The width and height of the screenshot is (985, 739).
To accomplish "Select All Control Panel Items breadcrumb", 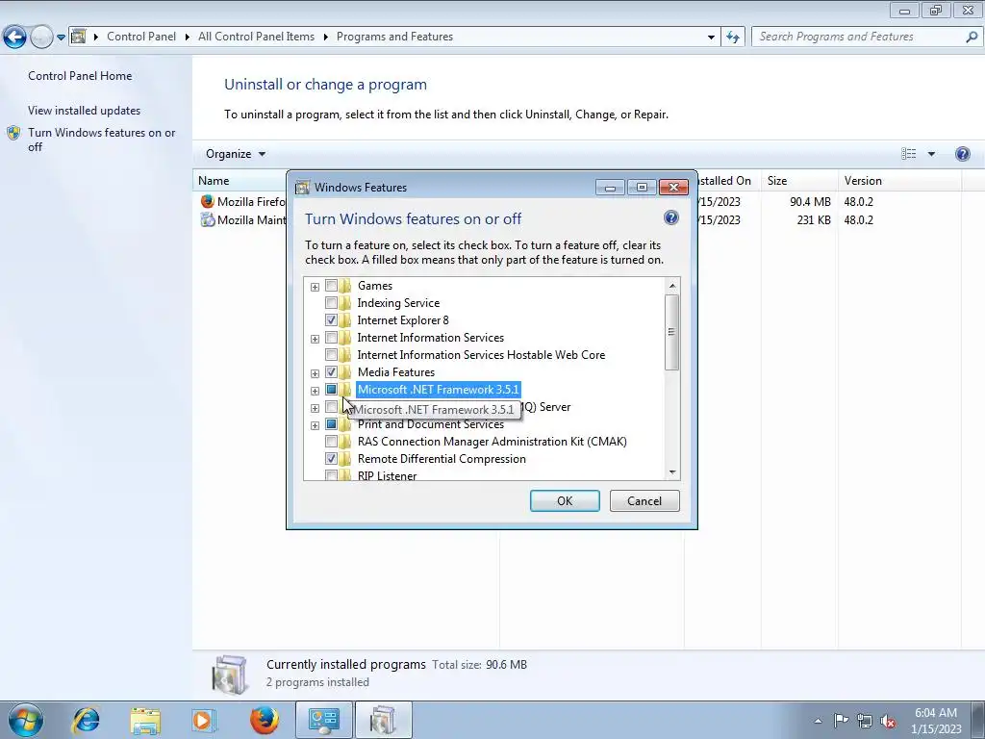I will click(x=256, y=37).
